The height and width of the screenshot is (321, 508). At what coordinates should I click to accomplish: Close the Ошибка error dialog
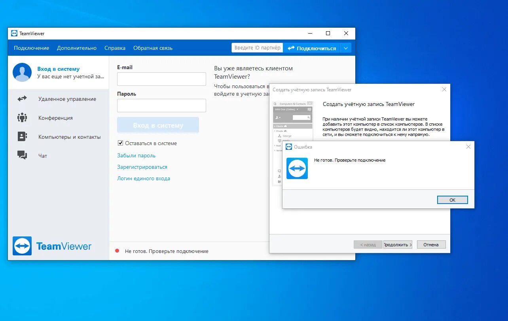pyautogui.click(x=468, y=147)
